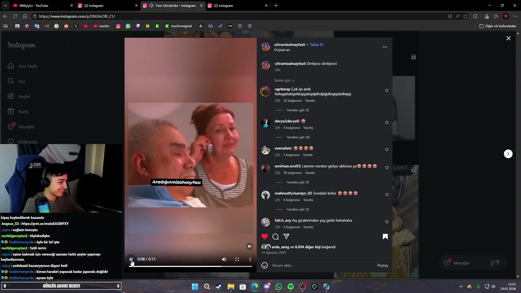Open browser extensions puzzle icon

point(476,16)
